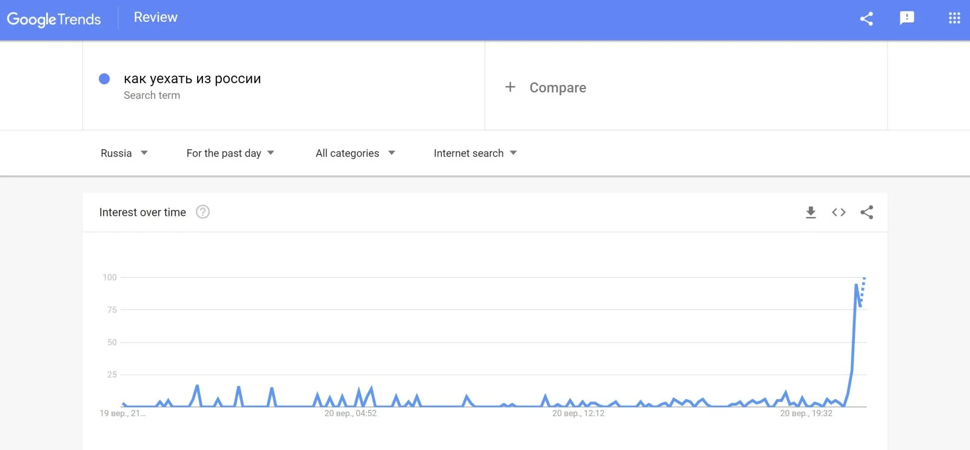Viewport: 970px width, 450px height.
Task: Open the send feedback icon
Action: 907,18
